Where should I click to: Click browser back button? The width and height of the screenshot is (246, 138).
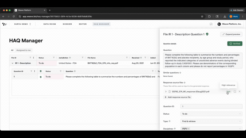point(3,17)
